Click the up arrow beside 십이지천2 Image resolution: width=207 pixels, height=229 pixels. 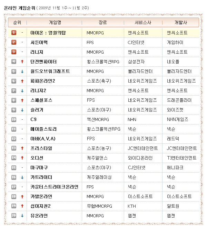pyautogui.click(x=22, y=206)
